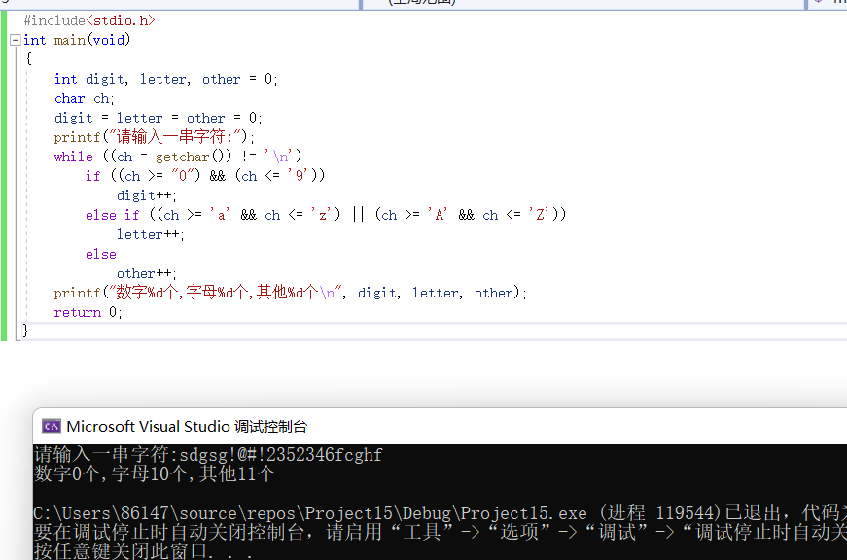Click the opening brace below int main
Image resolution: width=847 pixels, height=560 pixels.
click(28, 58)
